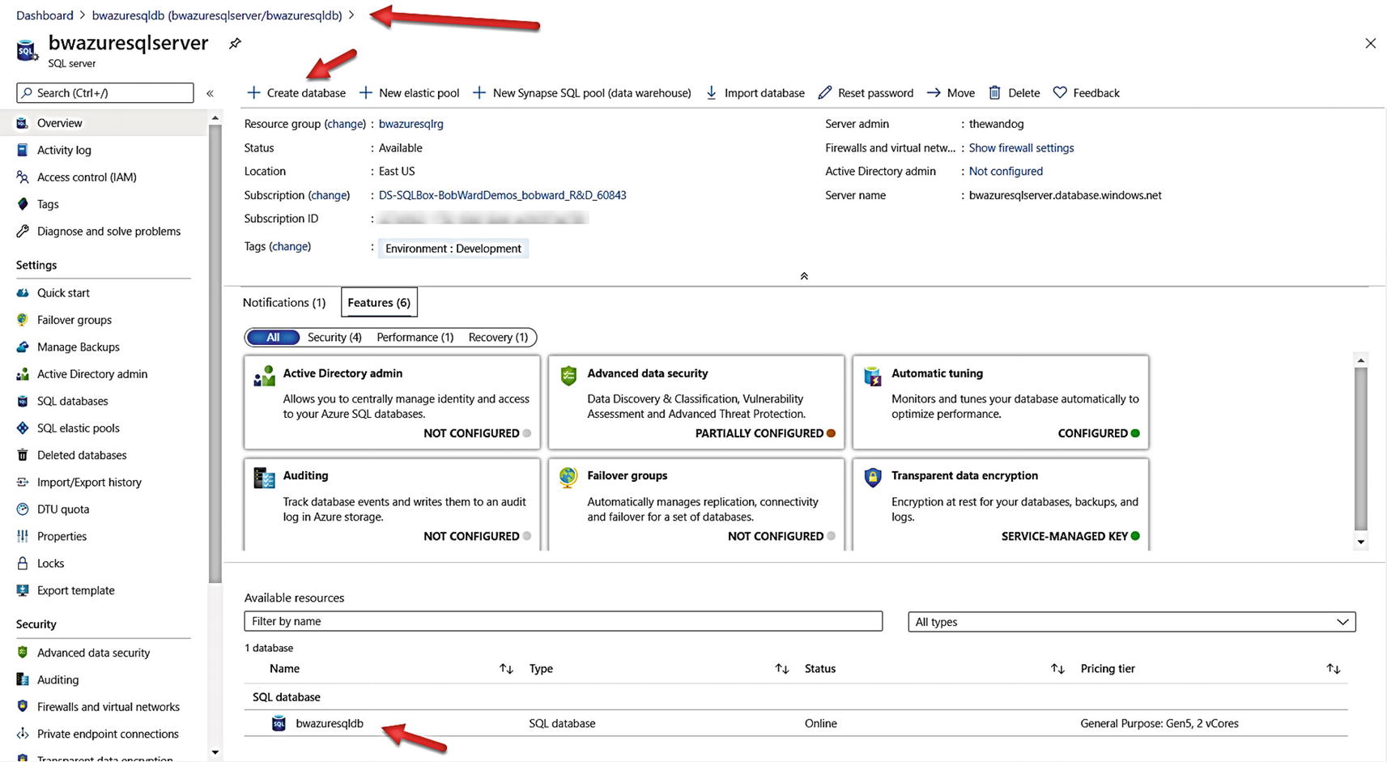Image resolution: width=1387 pixels, height=762 pixels.
Task: Click the sidebar Search (Ctrl+/) box
Action: coord(105,92)
